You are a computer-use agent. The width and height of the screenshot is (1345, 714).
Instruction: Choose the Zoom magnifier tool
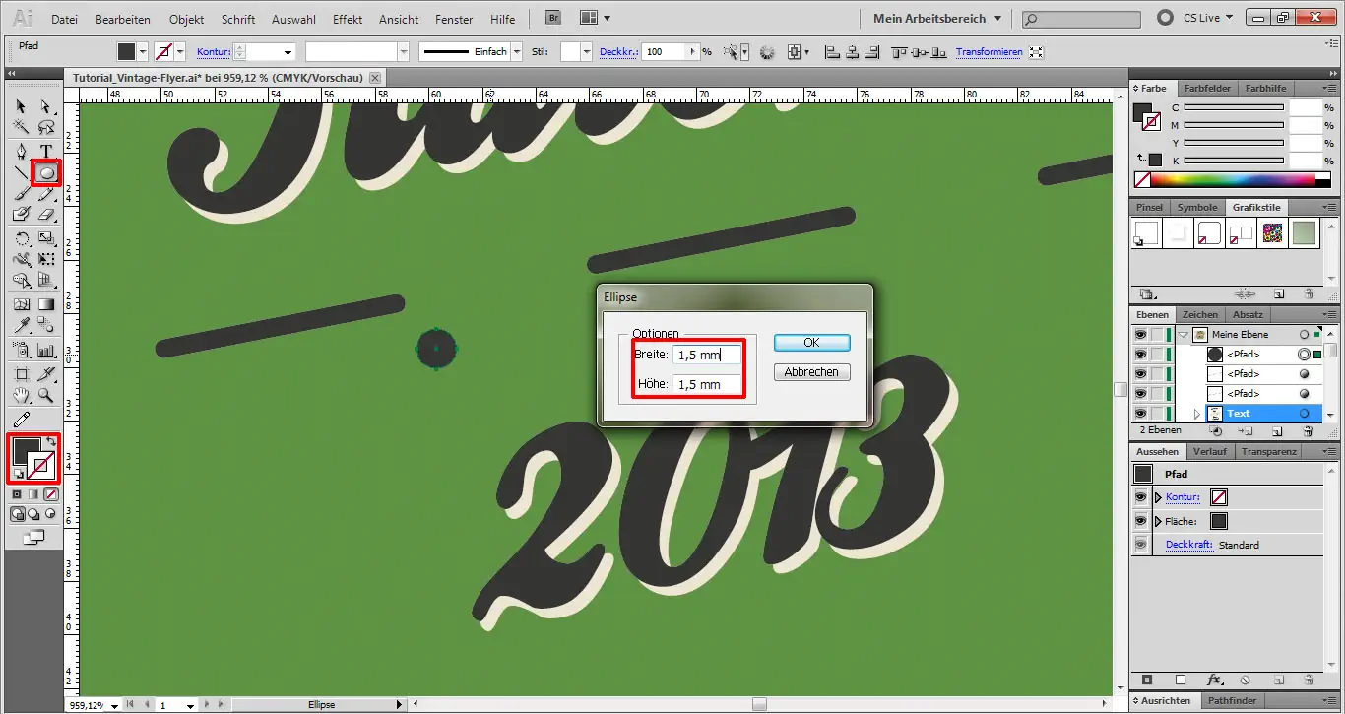pos(45,396)
